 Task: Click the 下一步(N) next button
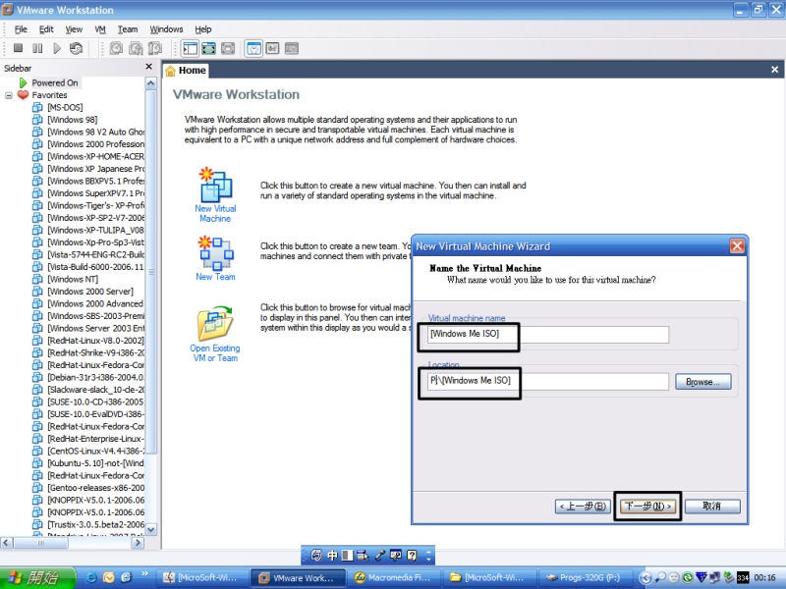[647, 507]
